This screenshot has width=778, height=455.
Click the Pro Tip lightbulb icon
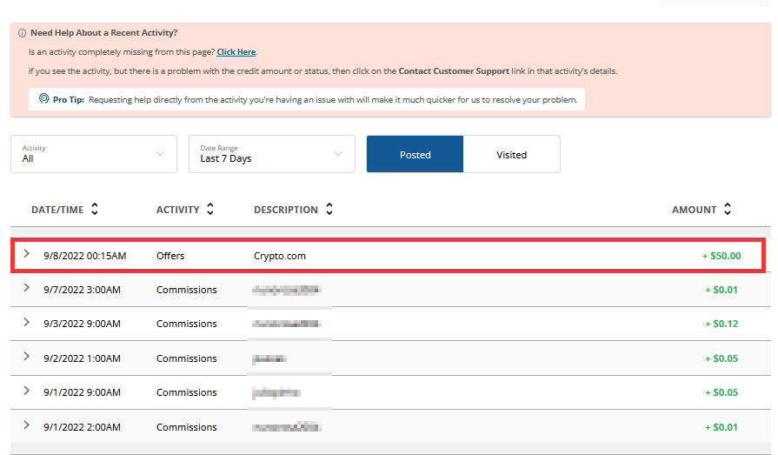pos(44,100)
